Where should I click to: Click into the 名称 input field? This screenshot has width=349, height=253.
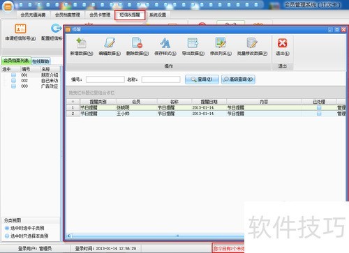coord(161,79)
